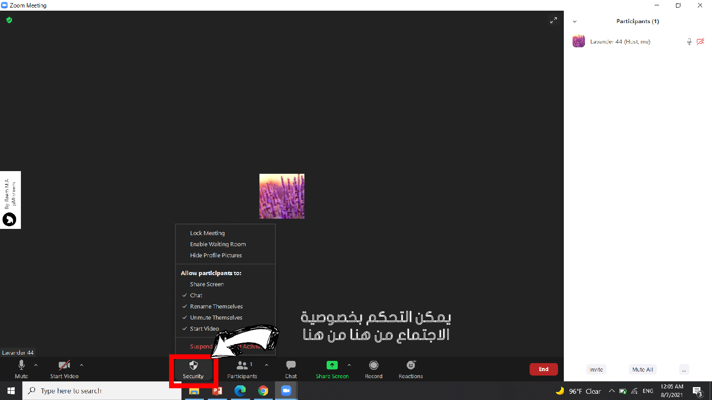Expand audio options arrow beside Mute
Image resolution: width=712 pixels, height=400 pixels.
(36, 365)
